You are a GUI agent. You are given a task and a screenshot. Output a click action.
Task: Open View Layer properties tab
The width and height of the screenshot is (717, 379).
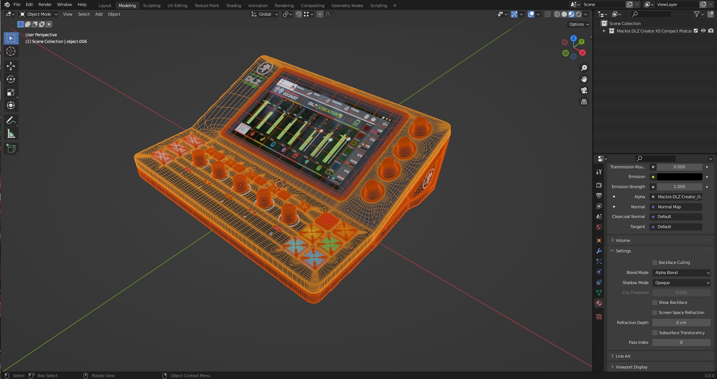(x=599, y=206)
